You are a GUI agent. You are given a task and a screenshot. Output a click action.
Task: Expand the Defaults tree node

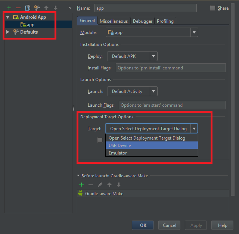[x=7, y=32]
